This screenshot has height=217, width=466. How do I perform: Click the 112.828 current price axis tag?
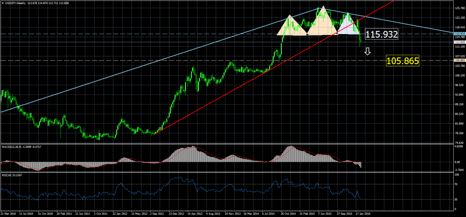coord(459,42)
